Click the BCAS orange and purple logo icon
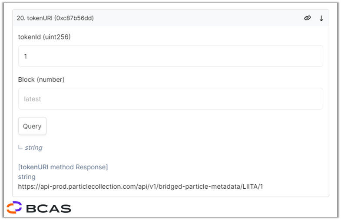341x220 pixels. 14,207
